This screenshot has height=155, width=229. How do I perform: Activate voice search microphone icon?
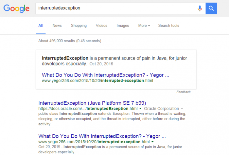point(200,8)
